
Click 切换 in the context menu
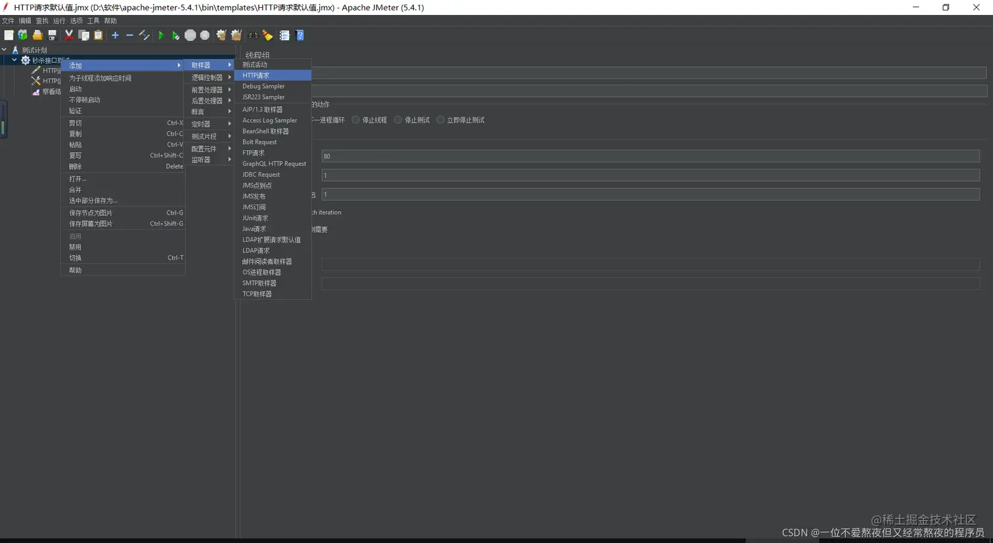pyautogui.click(x=123, y=258)
